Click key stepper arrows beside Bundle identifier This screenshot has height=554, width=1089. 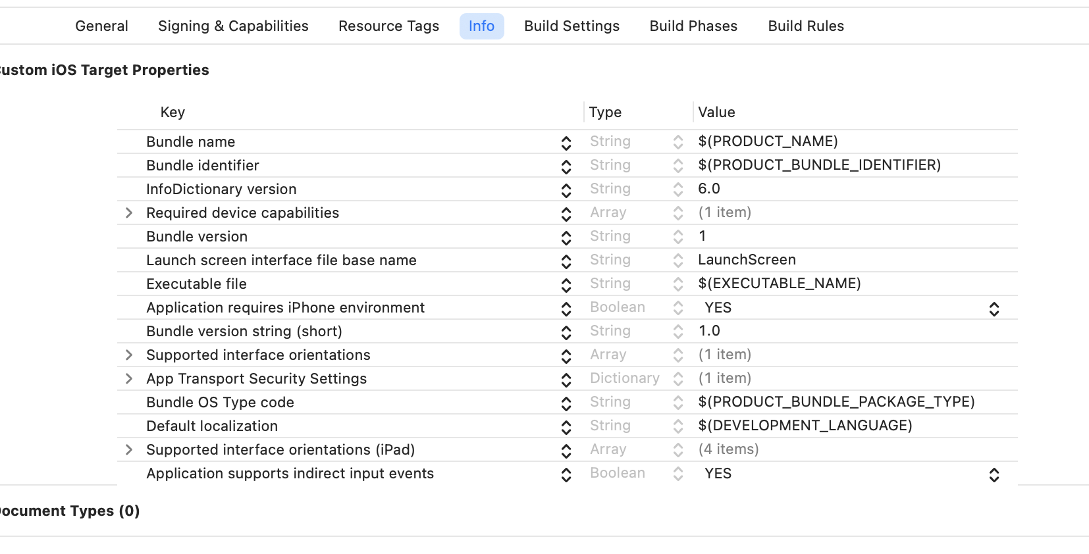tap(566, 166)
